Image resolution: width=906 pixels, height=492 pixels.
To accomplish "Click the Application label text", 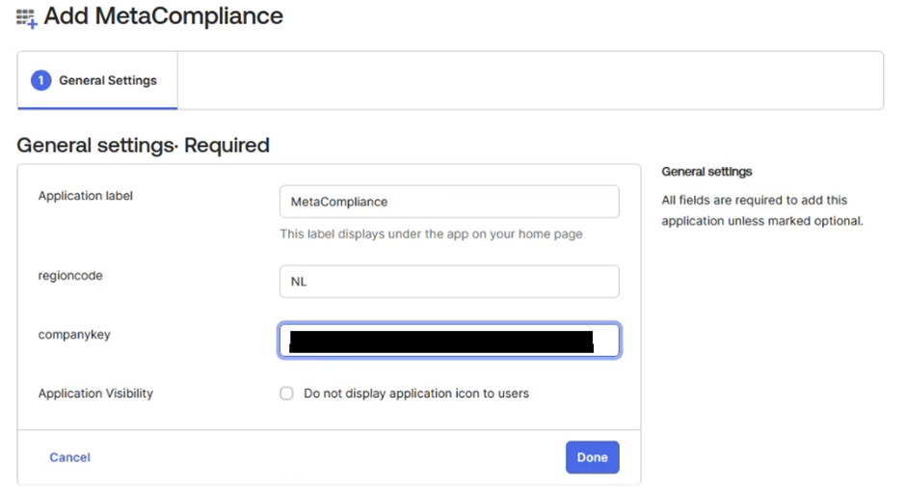I will point(86,196).
